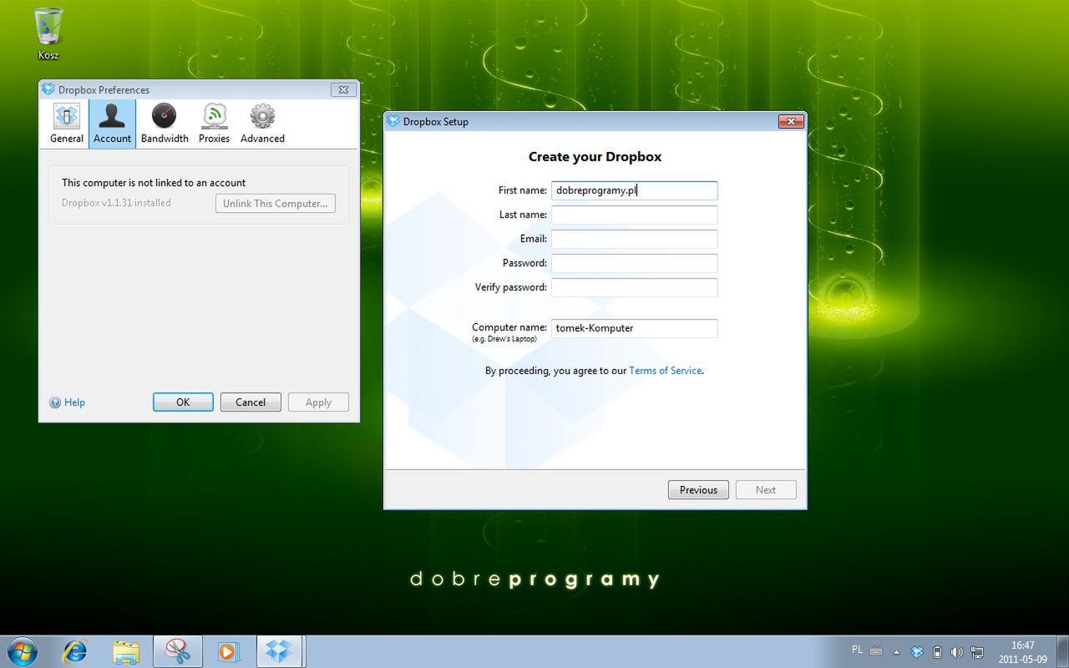The height and width of the screenshot is (668, 1069).
Task: Select the Email input field
Action: click(635, 239)
